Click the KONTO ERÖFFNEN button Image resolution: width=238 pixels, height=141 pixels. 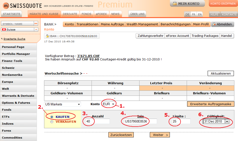pyautogui.click(x=223, y=3)
